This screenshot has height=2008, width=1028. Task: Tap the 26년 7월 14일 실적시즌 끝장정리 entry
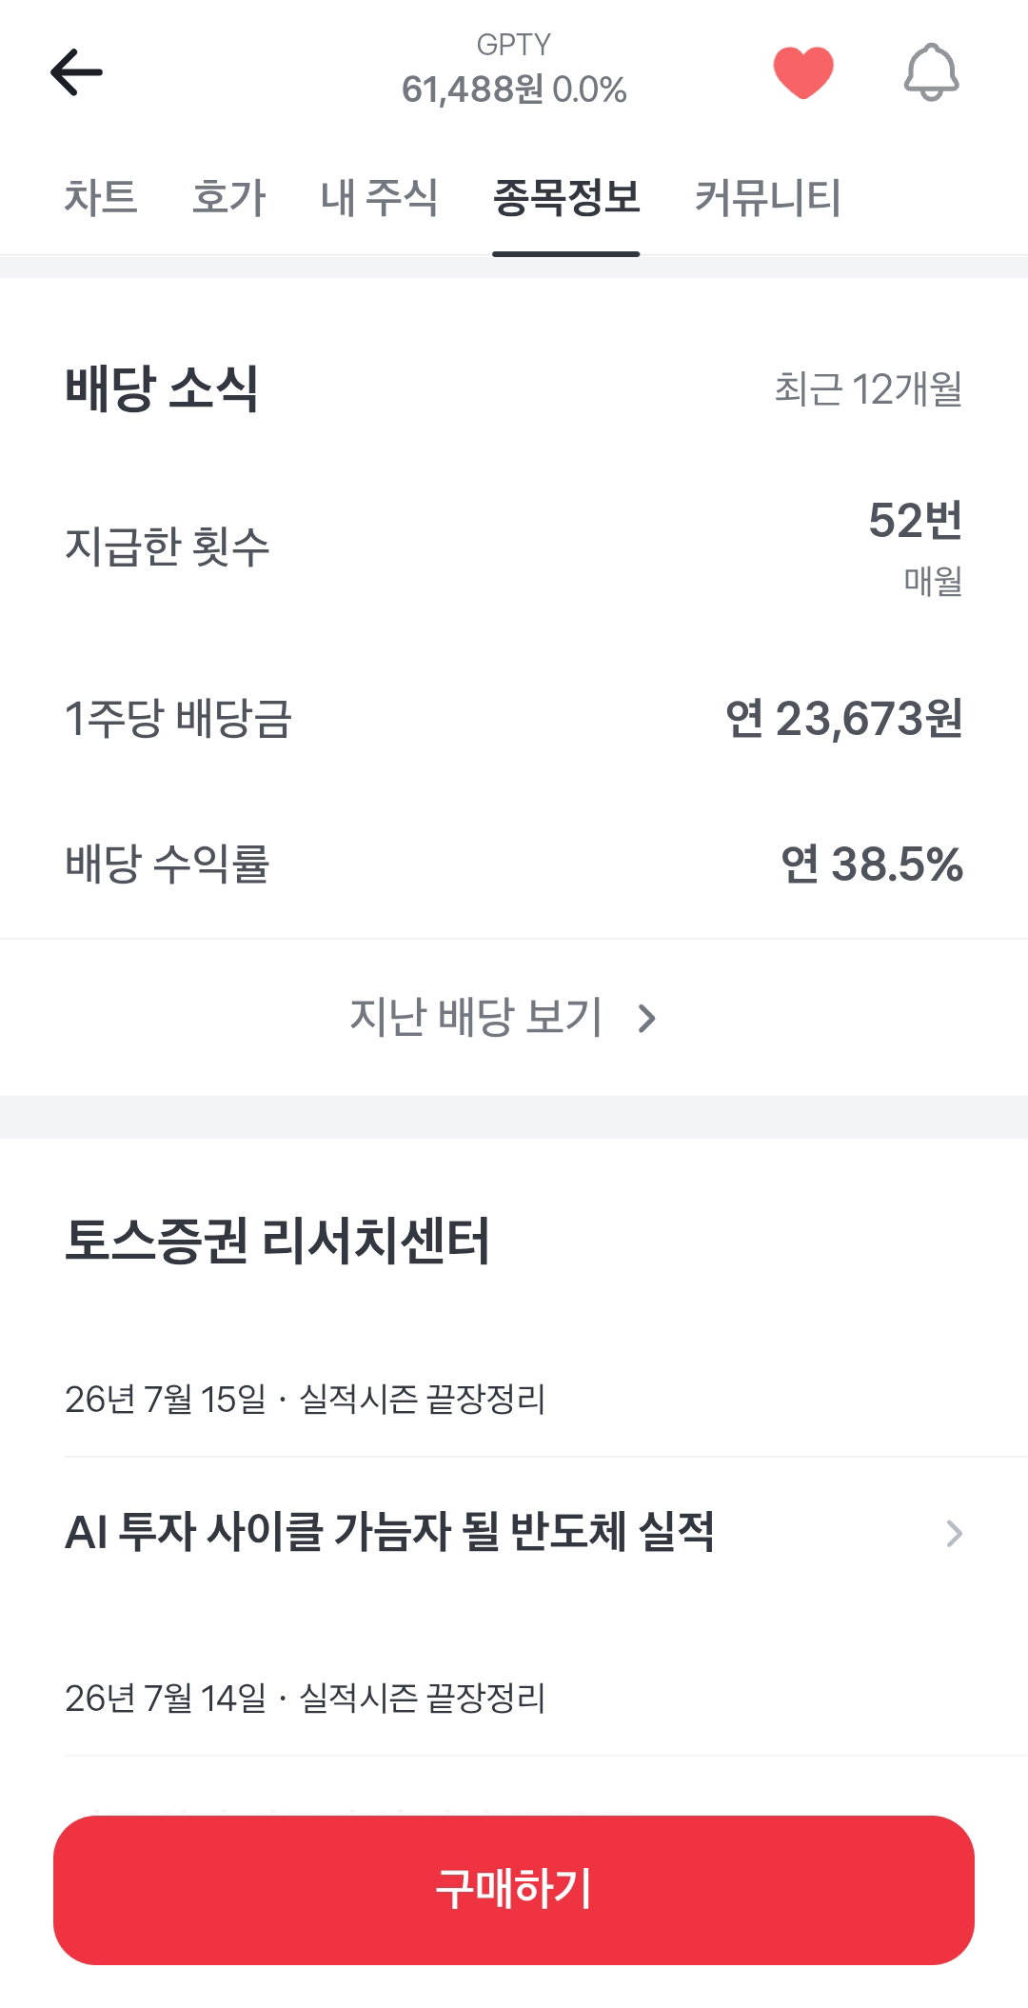click(305, 1698)
